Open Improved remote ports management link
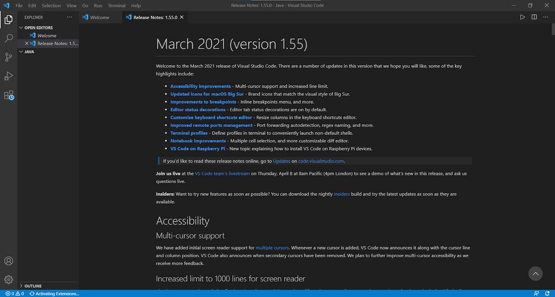Screen dimensions: 555x297 click(212, 125)
